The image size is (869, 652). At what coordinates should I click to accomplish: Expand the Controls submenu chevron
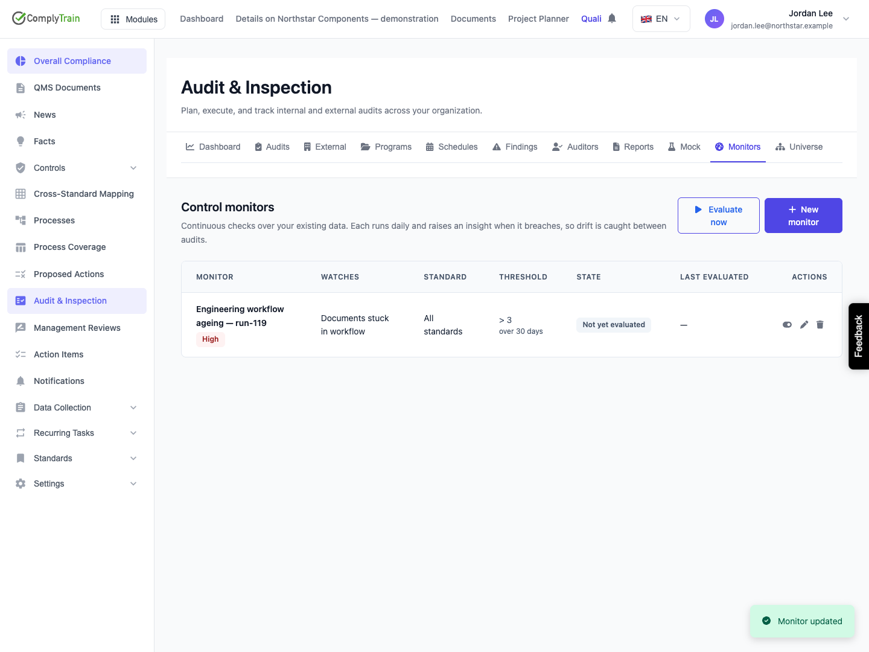(133, 168)
